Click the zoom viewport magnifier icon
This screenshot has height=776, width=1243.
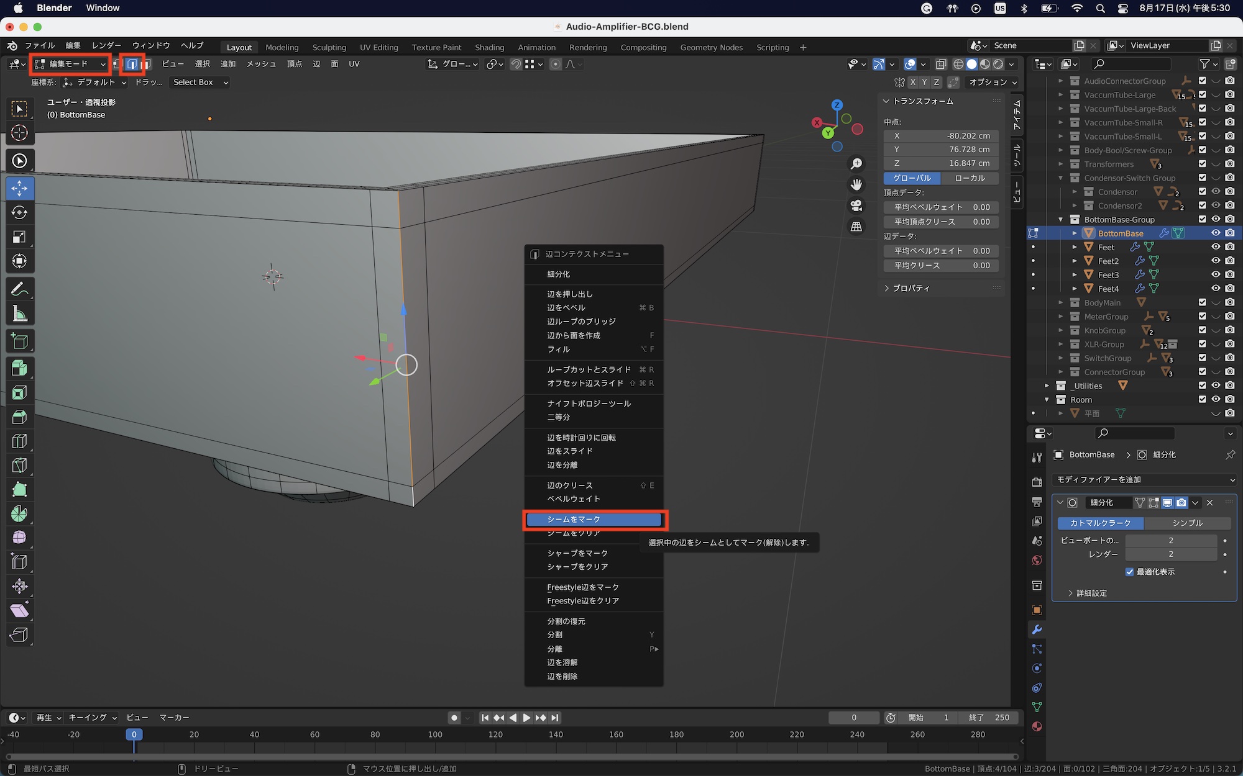coord(856,163)
